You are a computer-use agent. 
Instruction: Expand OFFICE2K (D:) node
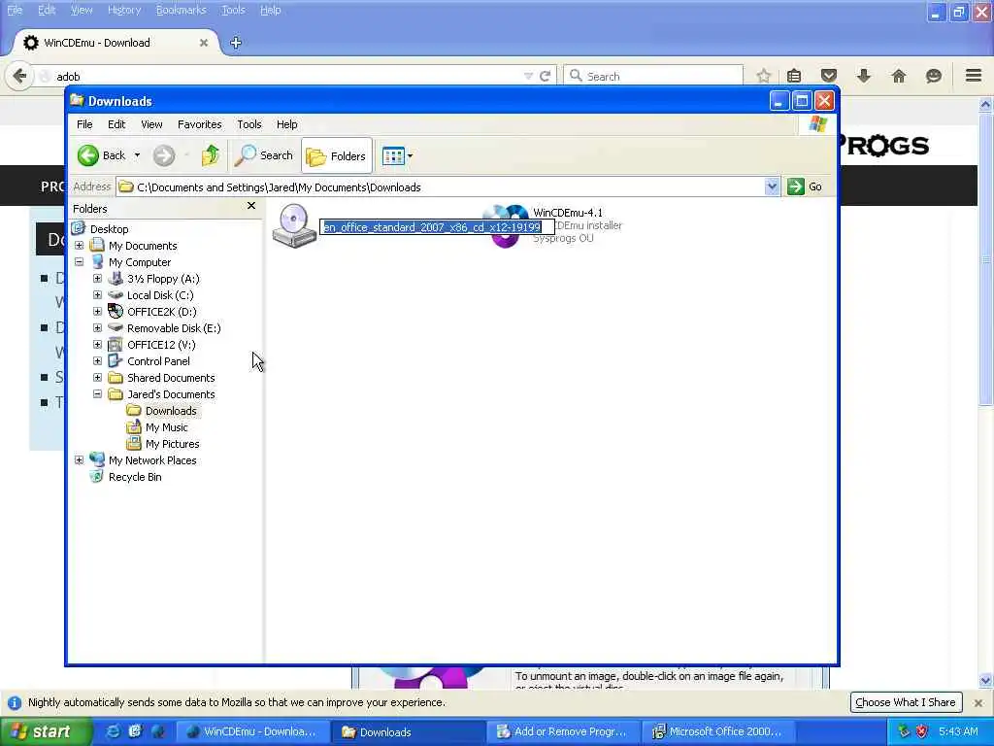pos(98,312)
